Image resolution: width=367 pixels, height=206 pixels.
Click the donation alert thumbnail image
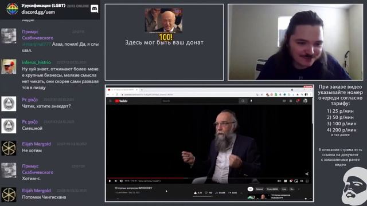[163, 21]
